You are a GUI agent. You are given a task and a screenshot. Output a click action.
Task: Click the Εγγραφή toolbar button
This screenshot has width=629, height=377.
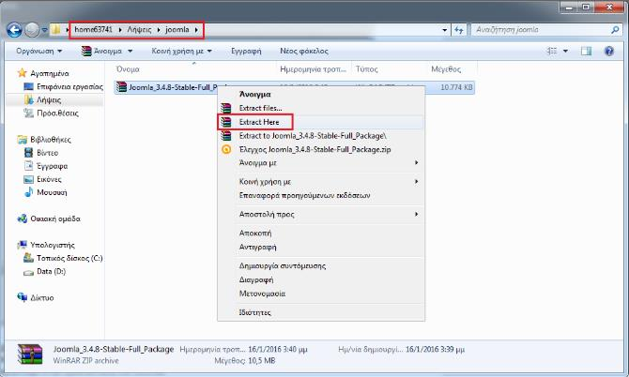click(x=246, y=52)
